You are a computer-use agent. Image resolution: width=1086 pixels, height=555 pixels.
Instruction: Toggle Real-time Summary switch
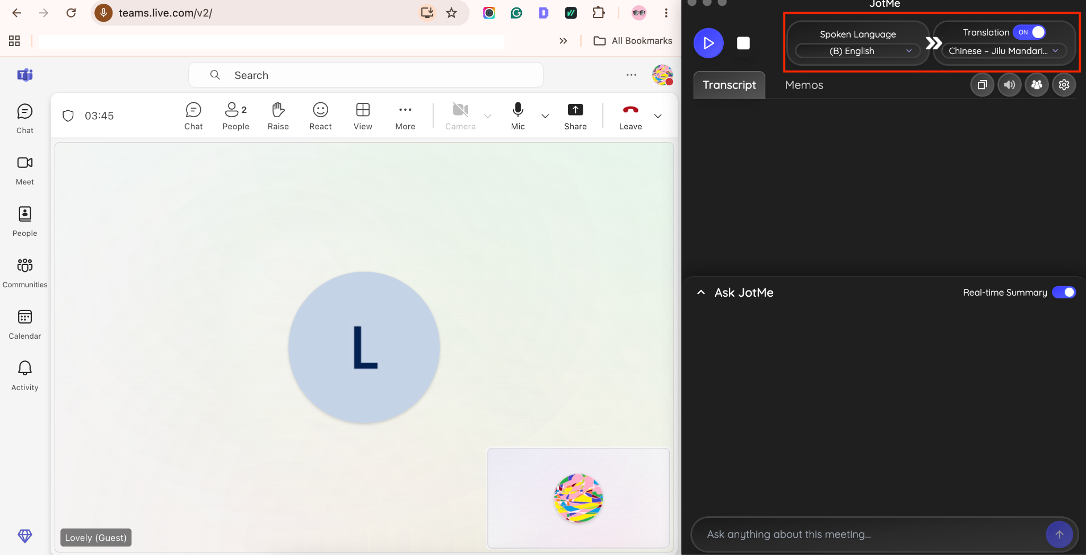click(x=1064, y=292)
